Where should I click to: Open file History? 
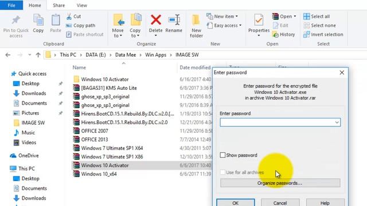coord(284,34)
